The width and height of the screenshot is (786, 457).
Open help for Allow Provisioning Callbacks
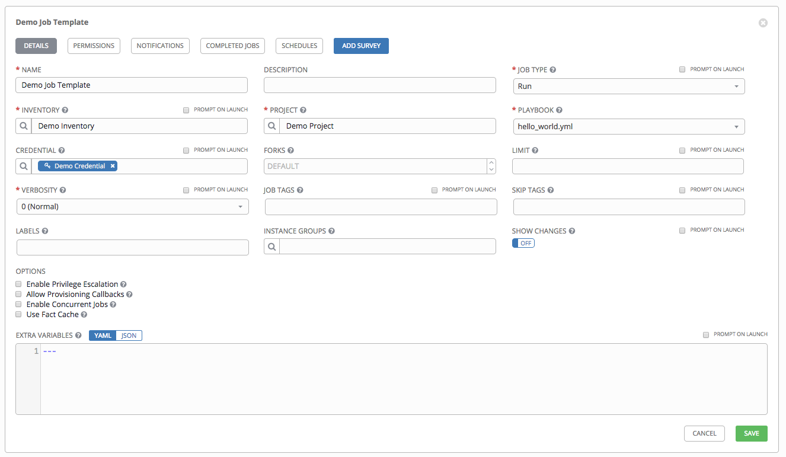tap(129, 295)
